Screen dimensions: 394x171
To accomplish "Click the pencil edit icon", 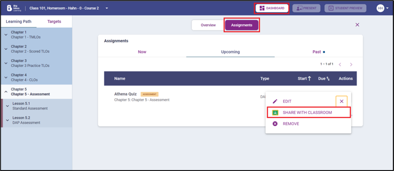I will [275, 101].
